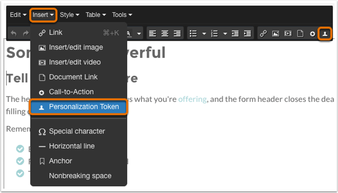Align text right using toolbar icon
This screenshot has height=193, width=338.
pyautogui.click(x=177, y=33)
